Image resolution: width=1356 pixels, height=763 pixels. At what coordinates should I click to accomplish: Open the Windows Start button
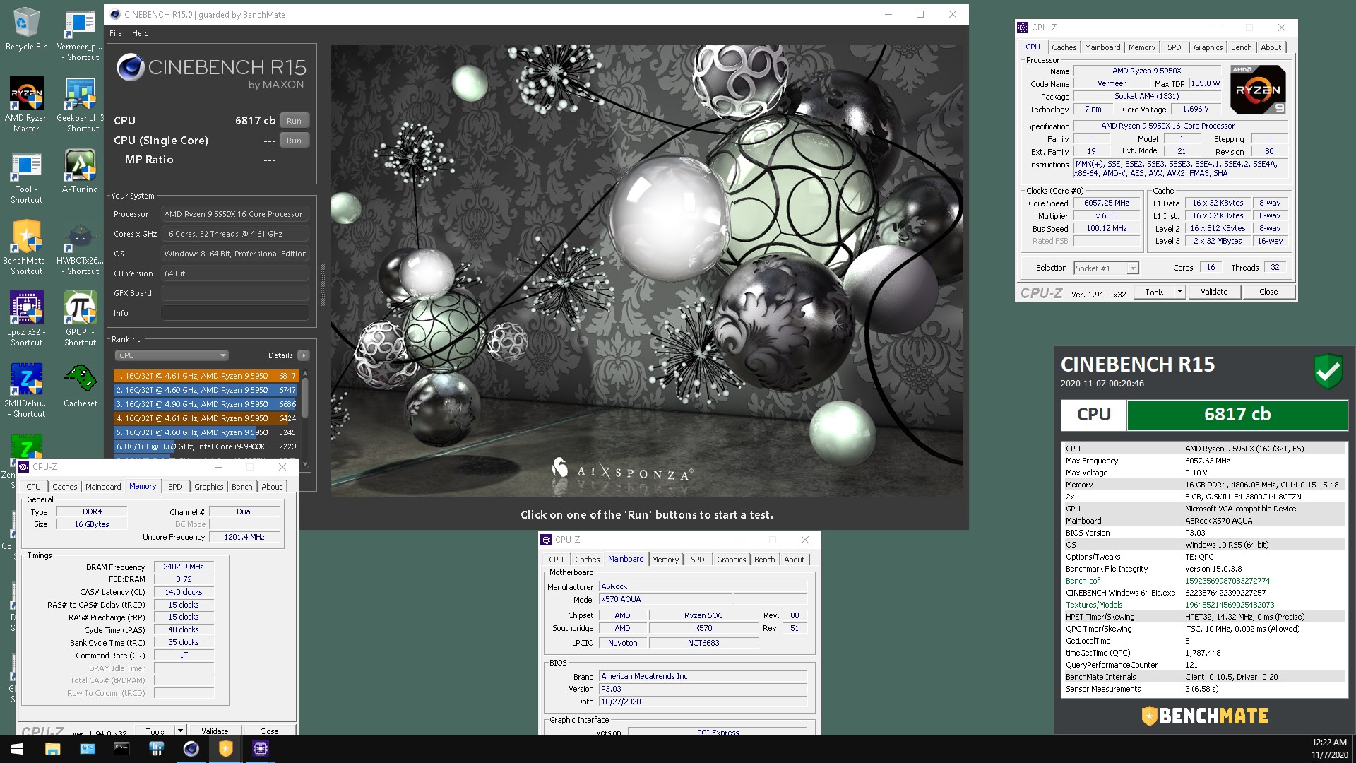click(x=17, y=749)
